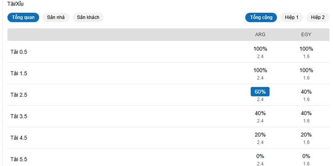Click EGY 0% value in Tài 5.5 row

[x=306, y=156]
